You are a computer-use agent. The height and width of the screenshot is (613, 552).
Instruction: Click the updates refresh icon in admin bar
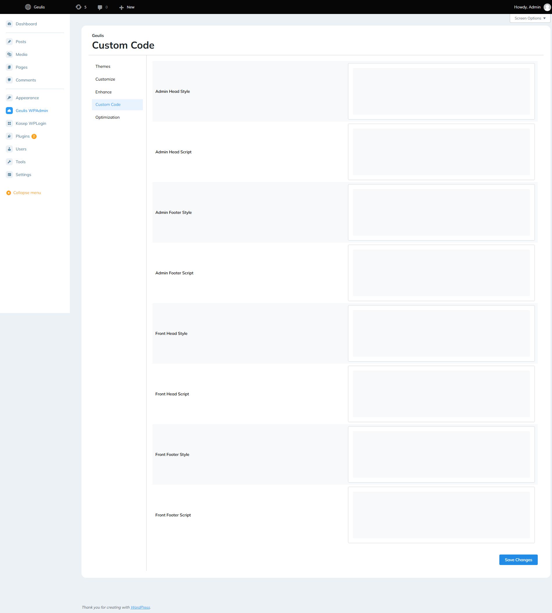point(79,7)
